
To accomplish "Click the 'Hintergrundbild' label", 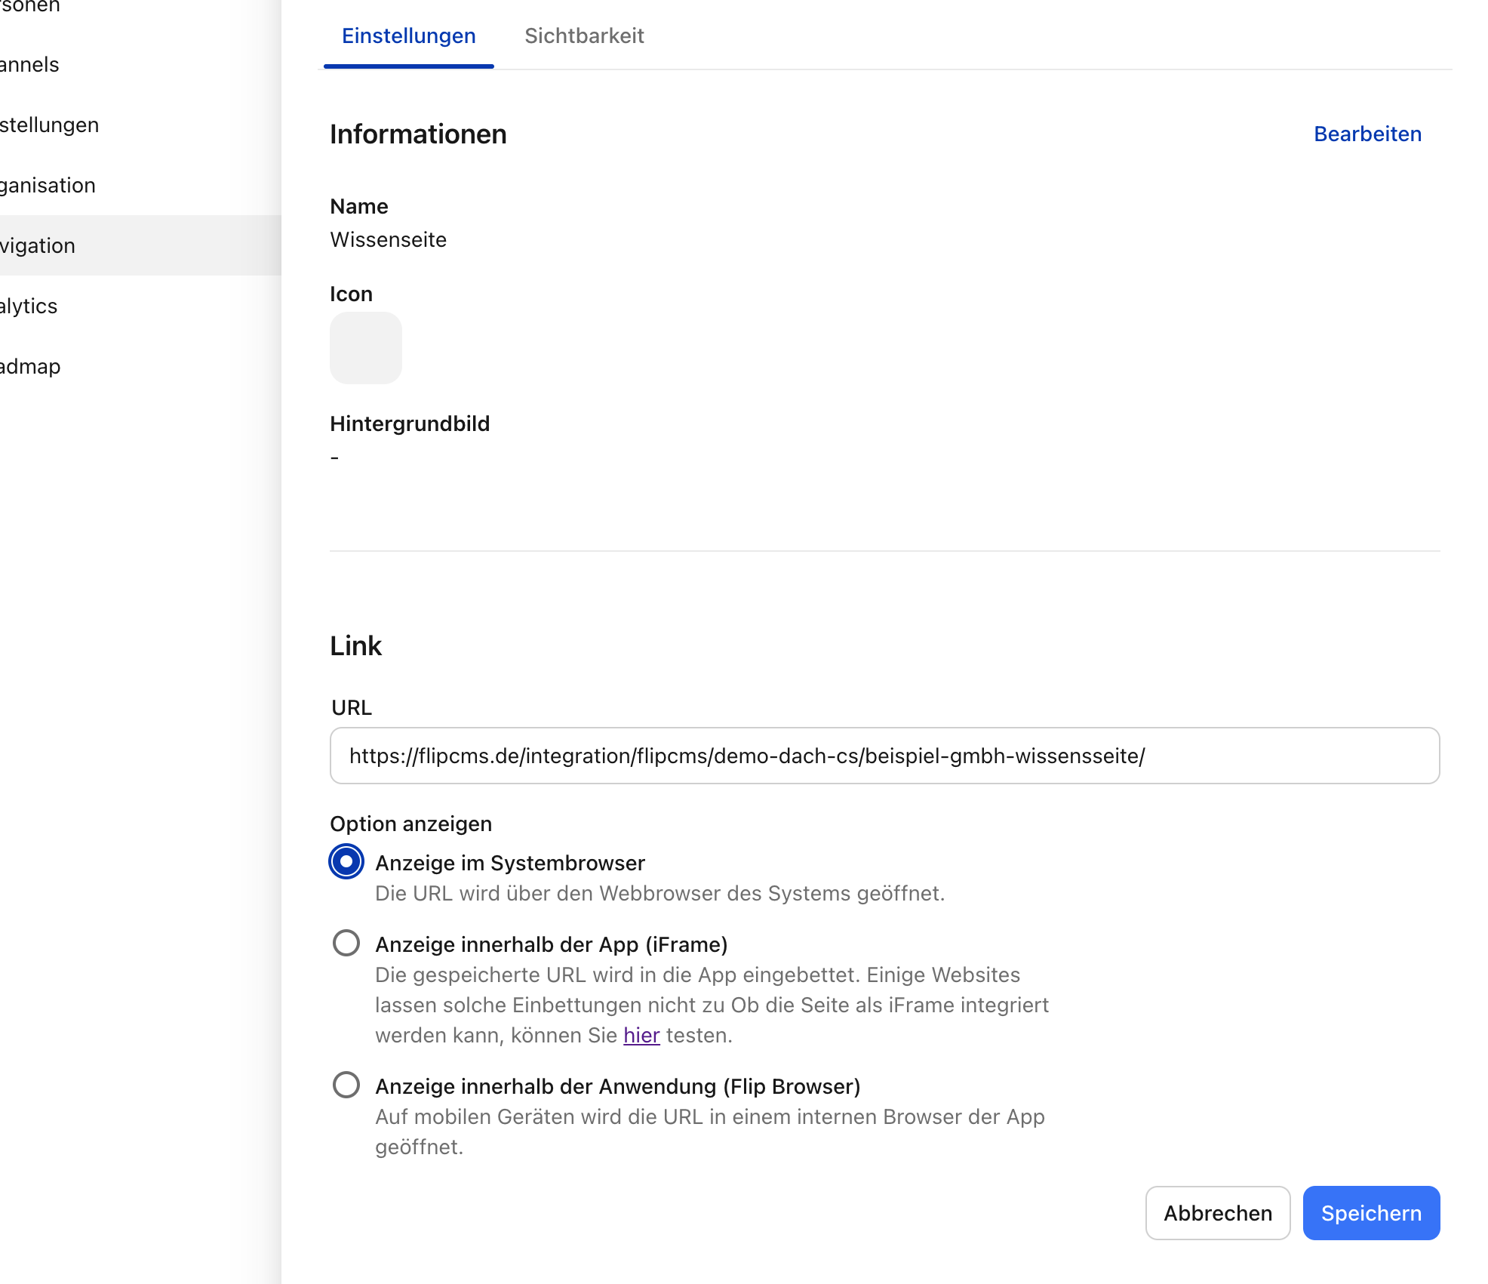I will point(410,423).
